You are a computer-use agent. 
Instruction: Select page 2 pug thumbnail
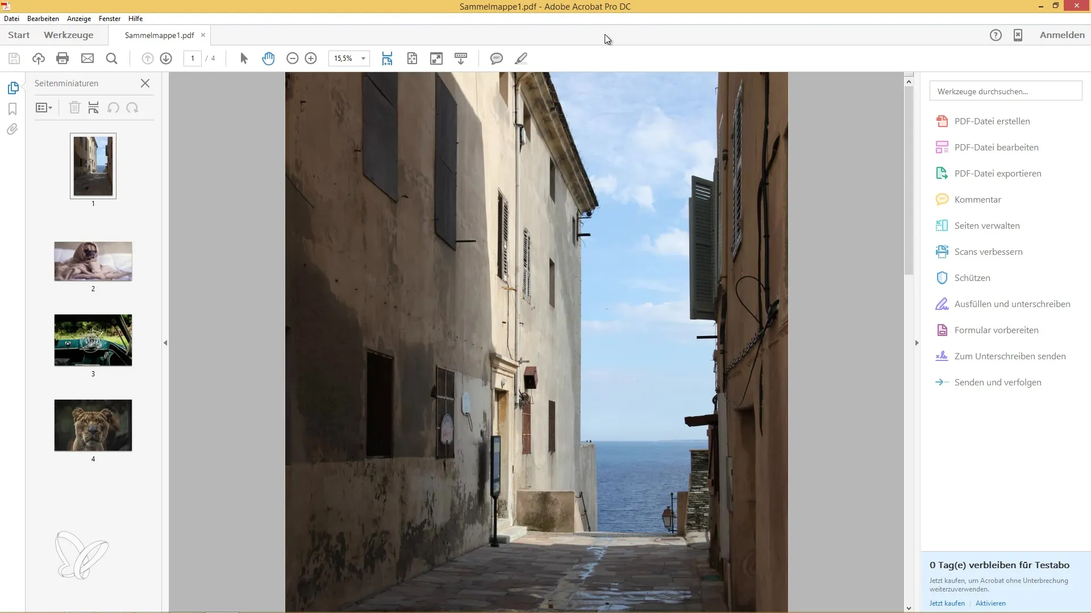pyautogui.click(x=93, y=262)
